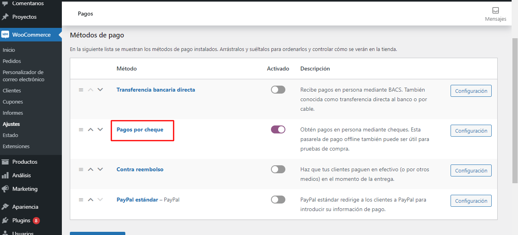
Task: Open the Pedidos submenu item
Action: [12, 61]
